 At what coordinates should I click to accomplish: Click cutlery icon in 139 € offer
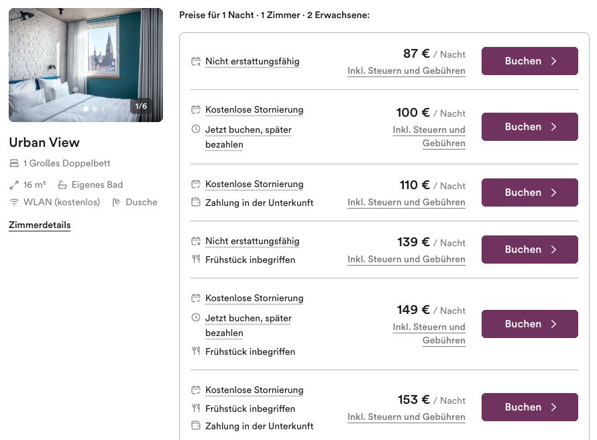[x=196, y=260]
